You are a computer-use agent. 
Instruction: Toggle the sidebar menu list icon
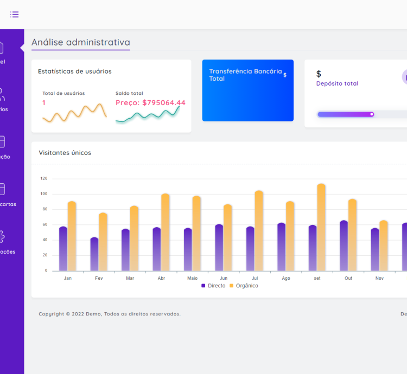point(14,15)
